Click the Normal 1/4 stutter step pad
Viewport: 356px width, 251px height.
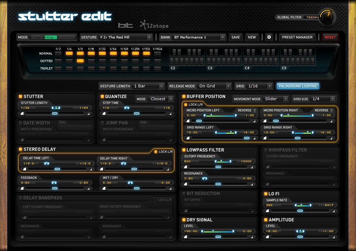point(69,53)
